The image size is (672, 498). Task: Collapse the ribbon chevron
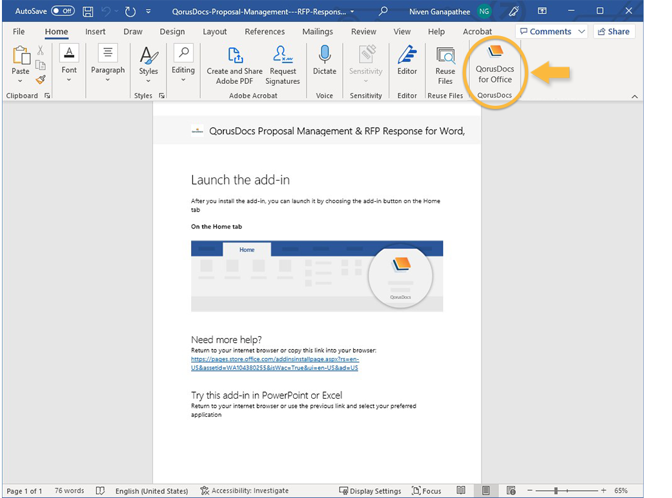point(635,96)
